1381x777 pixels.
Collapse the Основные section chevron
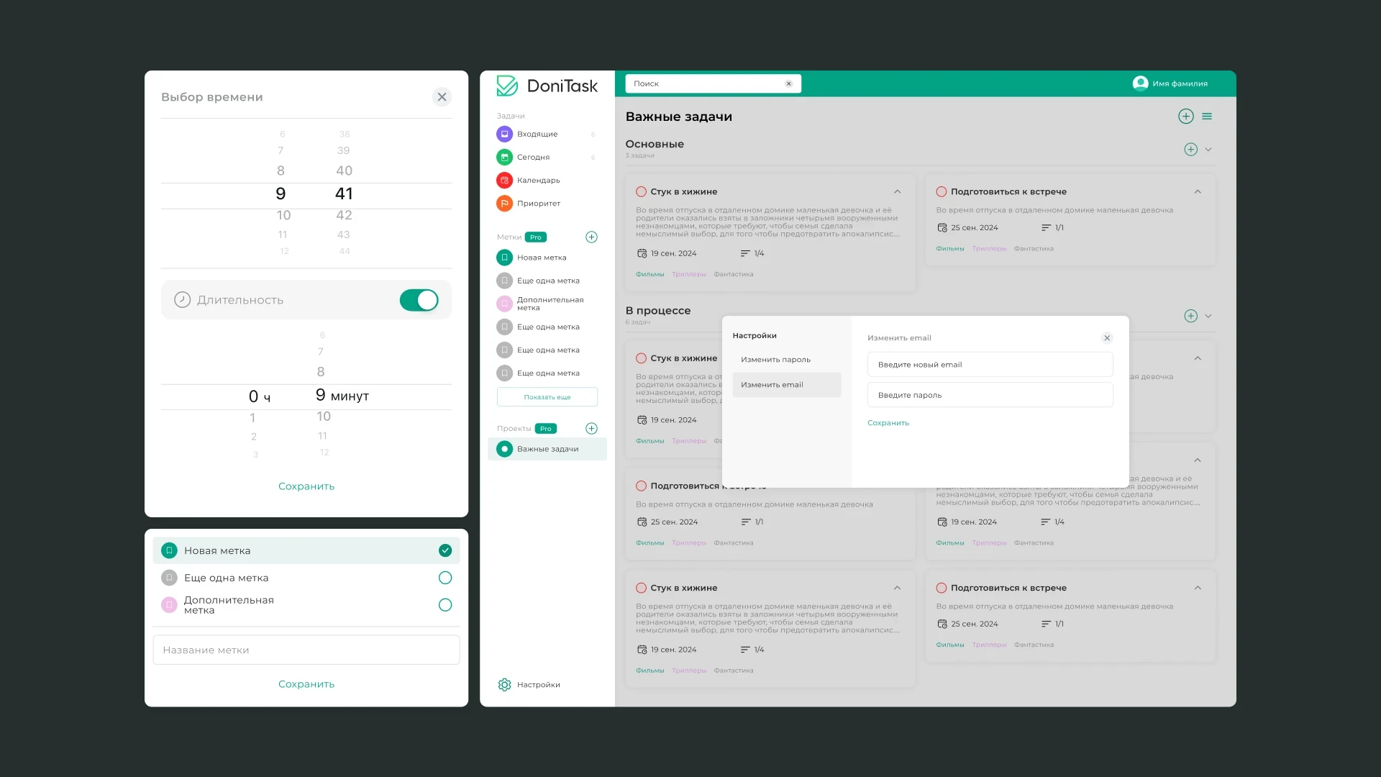click(x=1208, y=150)
